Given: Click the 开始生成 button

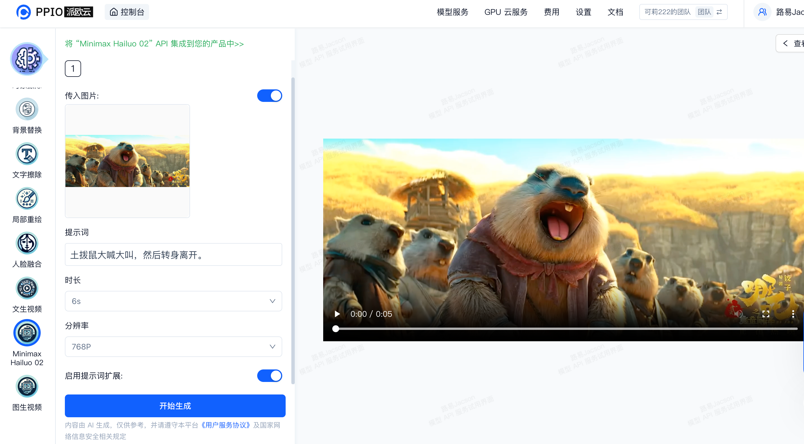Looking at the screenshot, I should tap(175, 406).
